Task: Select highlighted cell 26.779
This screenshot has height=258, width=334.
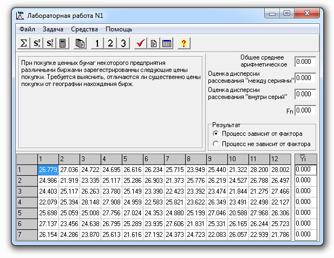Action: (x=48, y=170)
